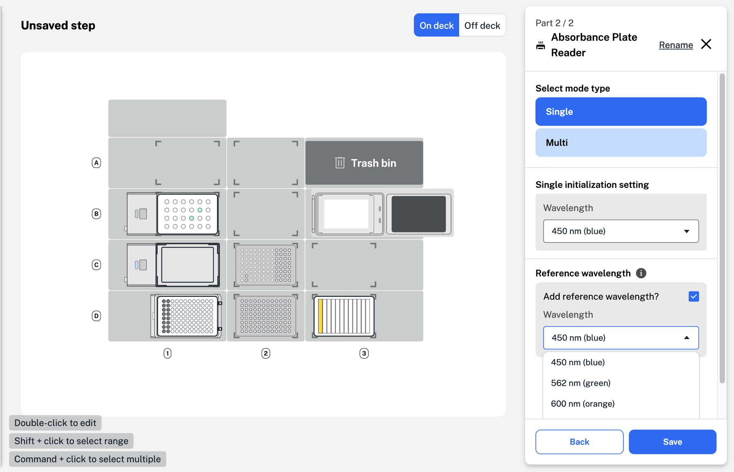Switch to the On deck tab

coord(436,25)
